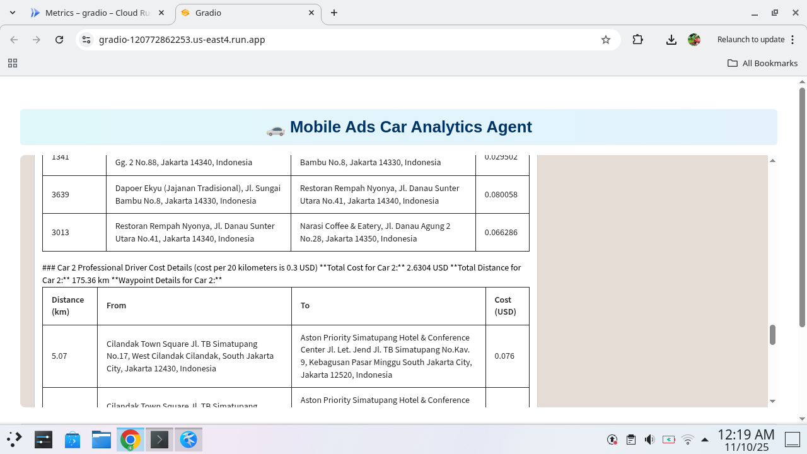The height and width of the screenshot is (454, 807).
Task: Open volume control in system tray
Action: pos(649,439)
